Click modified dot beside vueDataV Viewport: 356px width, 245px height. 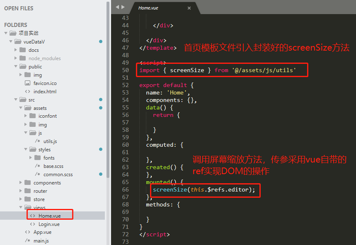pyautogui.click(x=101, y=41)
